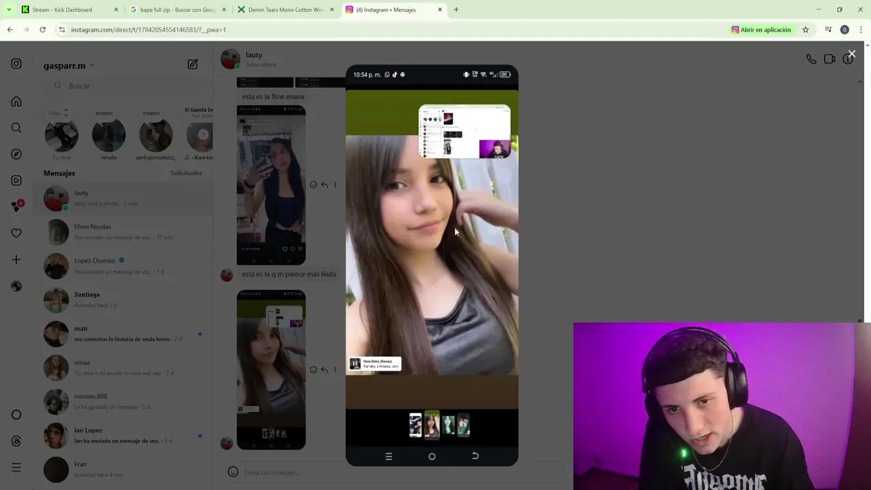871x490 pixels.
Task: Expand the gasparr.m account switcher
Action: click(69, 65)
